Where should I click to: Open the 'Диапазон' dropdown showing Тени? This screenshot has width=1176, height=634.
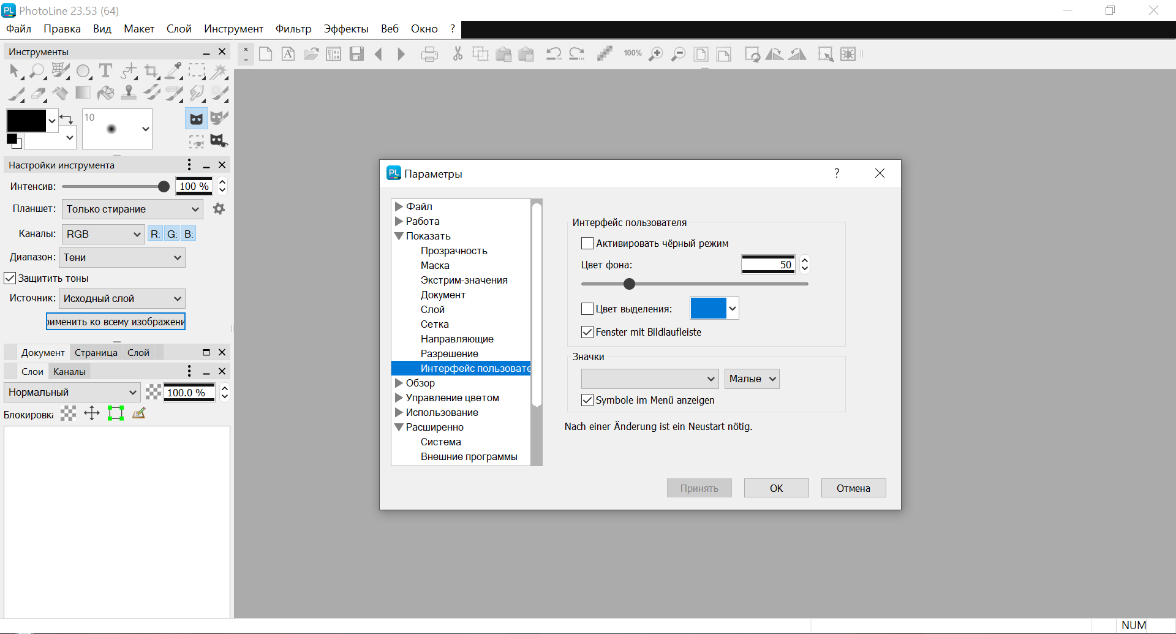[122, 257]
